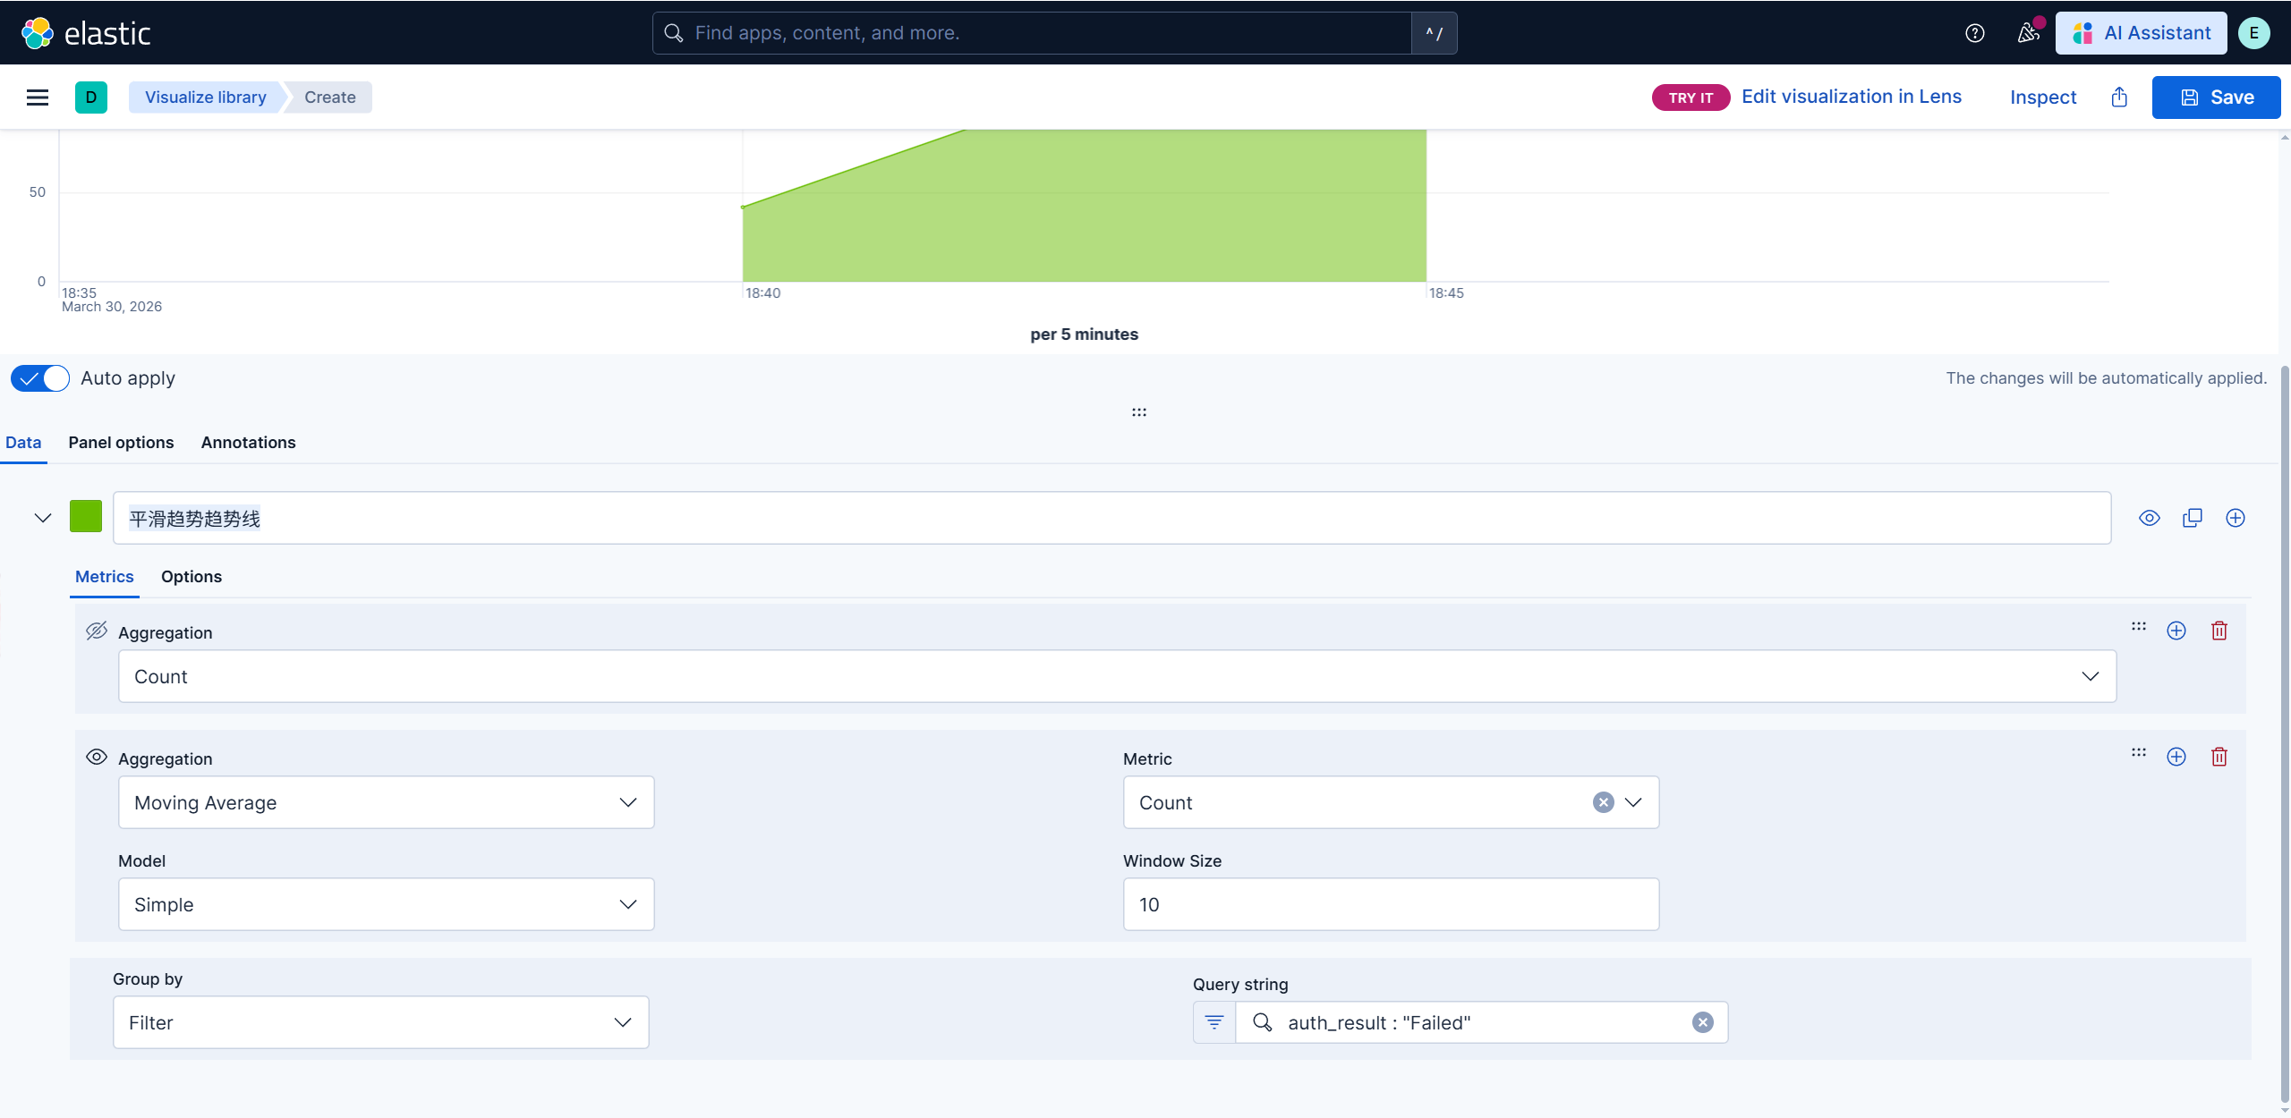Switch to the Panel options tab
Viewport: 2291px width, 1118px height.
click(x=121, y=443)
